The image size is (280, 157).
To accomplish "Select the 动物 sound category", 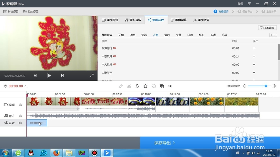I will tap(132, 35).
